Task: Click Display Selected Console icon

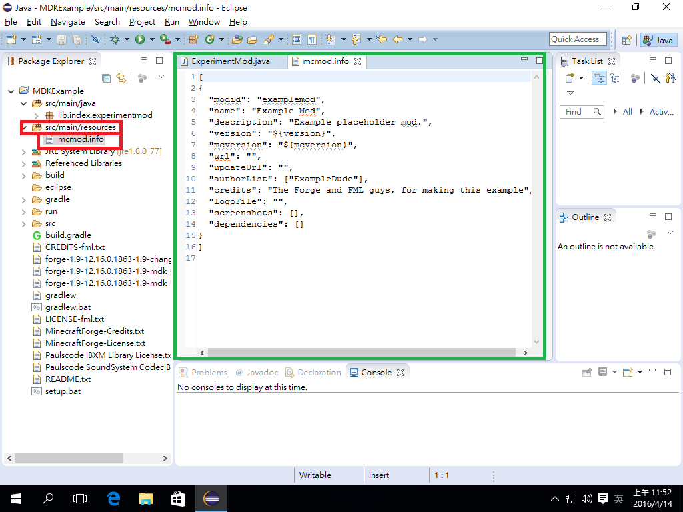Action: (x=602, y=372)
